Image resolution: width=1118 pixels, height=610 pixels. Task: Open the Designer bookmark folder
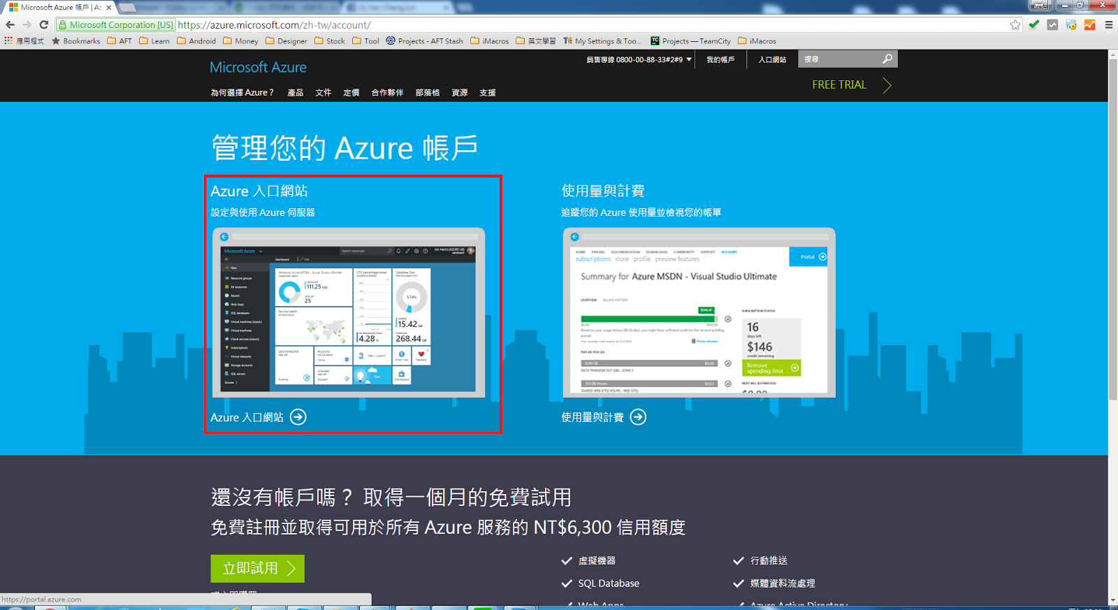286,41
